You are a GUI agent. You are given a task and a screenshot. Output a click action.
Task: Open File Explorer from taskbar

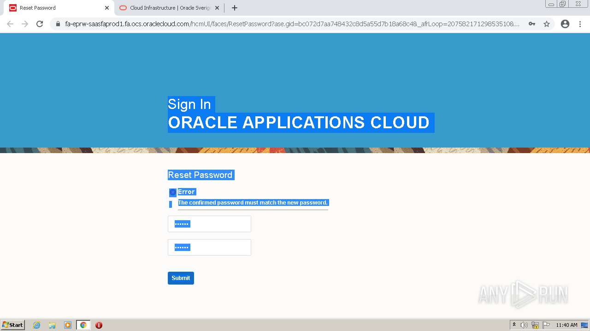coord(52,325)
